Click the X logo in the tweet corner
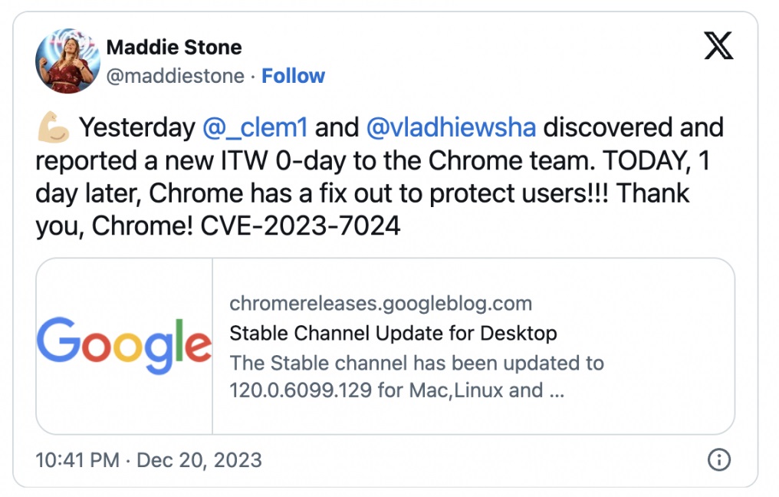 [x=718, y=46]
